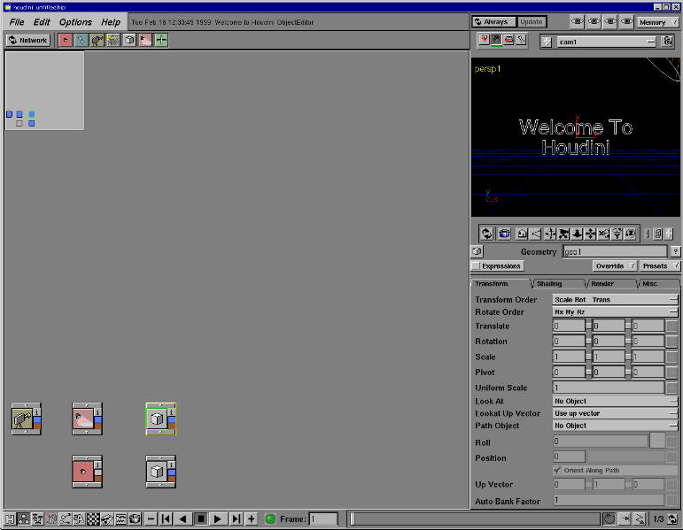
Task: Open the Transform Order dropdown
Action: [x=615, y=299]
